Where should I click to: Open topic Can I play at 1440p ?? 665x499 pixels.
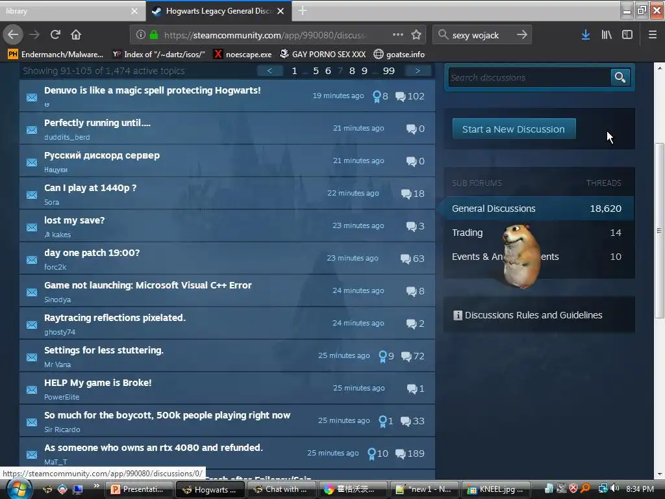point(90,188)
